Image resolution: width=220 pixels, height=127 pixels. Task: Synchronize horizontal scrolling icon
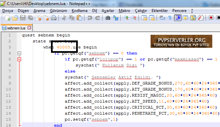[152, 18]
